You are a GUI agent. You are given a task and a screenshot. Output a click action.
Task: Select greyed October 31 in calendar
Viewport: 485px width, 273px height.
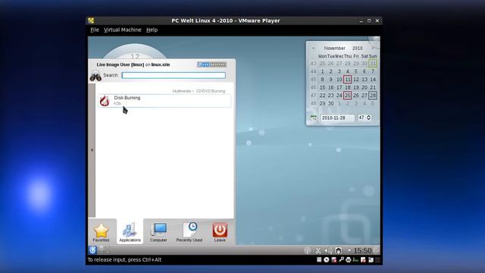(x=373, y=64)
